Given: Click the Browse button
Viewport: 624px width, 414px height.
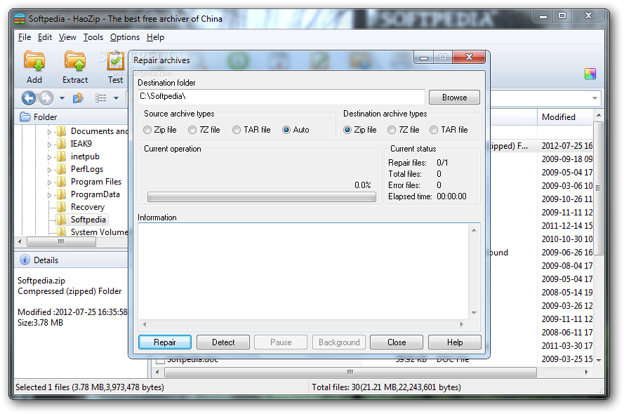Looking at the screenshot, I should 454,98.
